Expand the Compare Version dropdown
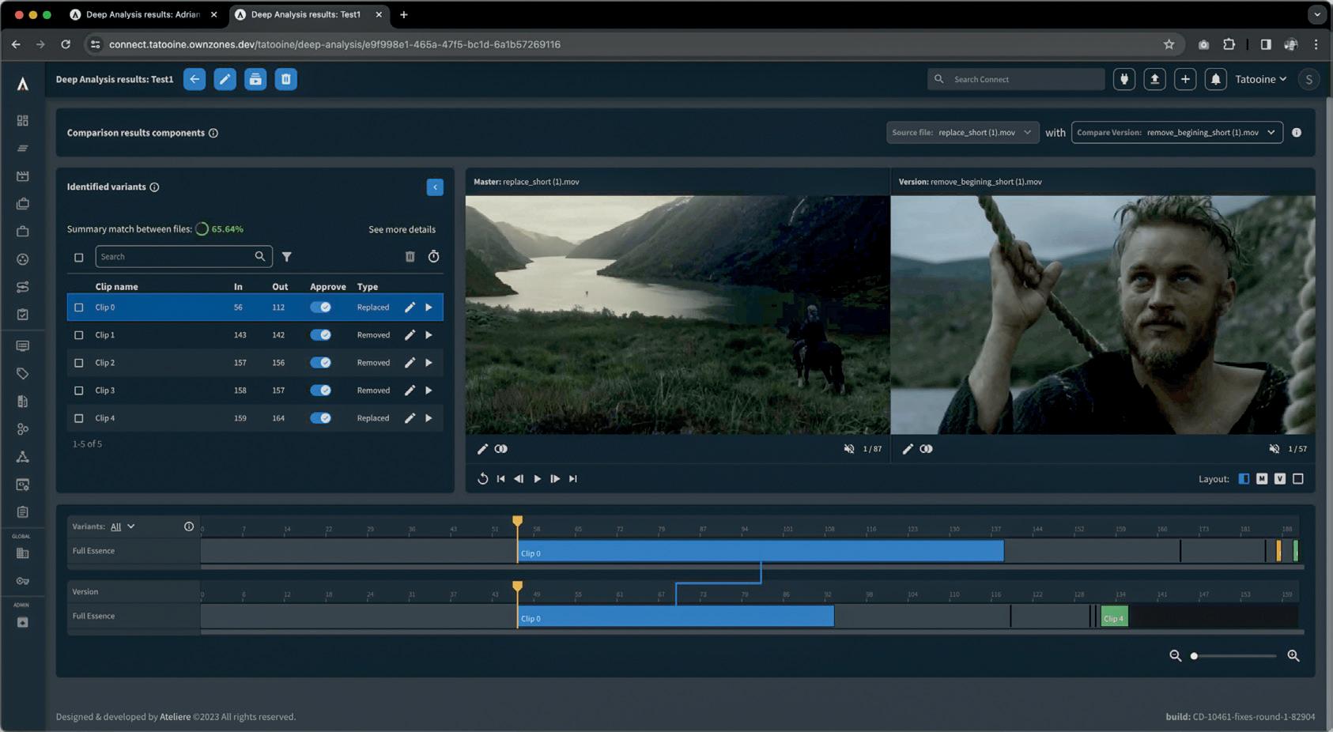The width and height of the screenshot is (1333, 732). point(1176,133)
